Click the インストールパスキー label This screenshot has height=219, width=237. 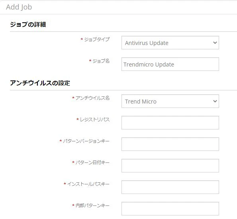tap(88, 184)
